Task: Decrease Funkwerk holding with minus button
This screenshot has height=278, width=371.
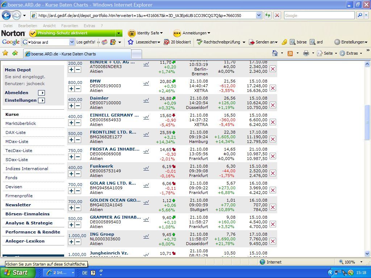Action: (78, 174)
